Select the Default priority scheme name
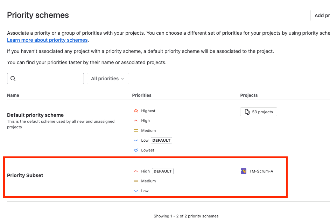This screenshot has height=222, width=330. coord(35,115)
